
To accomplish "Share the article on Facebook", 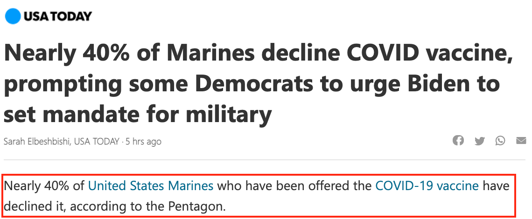I will (x=458, y=140).
